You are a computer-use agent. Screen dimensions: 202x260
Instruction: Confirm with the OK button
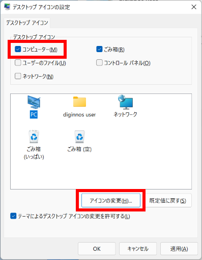[x=97, y=249]
